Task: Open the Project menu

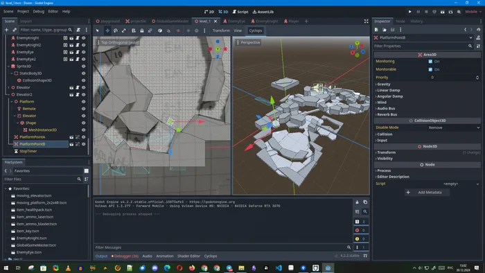Action: tap(23, 12)
